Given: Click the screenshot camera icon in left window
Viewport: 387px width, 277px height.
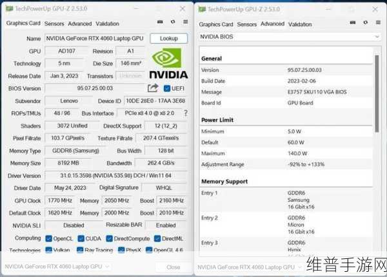Looking at the screenshot, I should [x=160, y=22].
